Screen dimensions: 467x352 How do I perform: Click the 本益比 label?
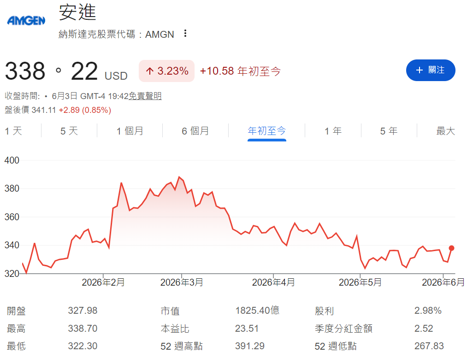click(175, 329)
